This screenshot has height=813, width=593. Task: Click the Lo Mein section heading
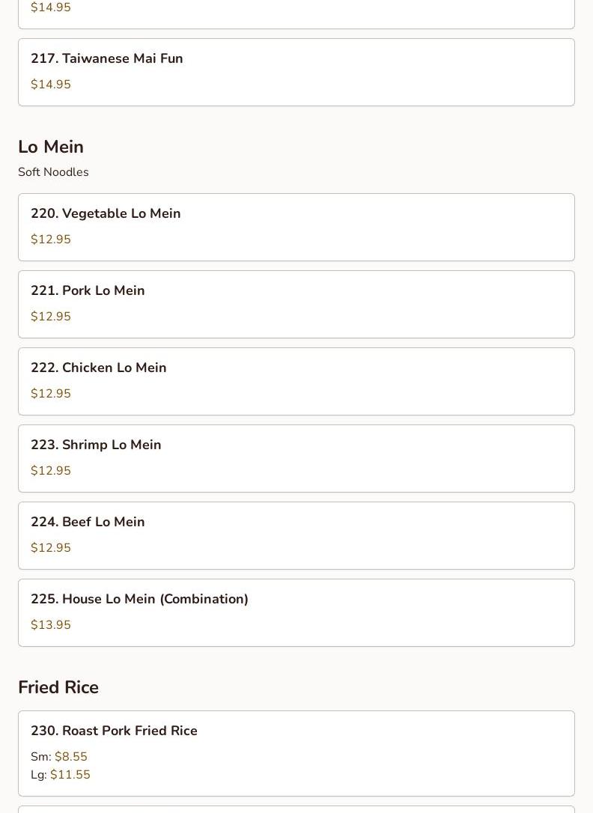(51, 147)
